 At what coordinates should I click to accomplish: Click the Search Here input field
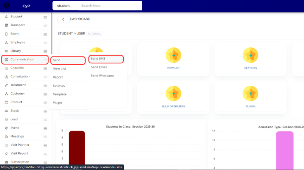[110, 6]
